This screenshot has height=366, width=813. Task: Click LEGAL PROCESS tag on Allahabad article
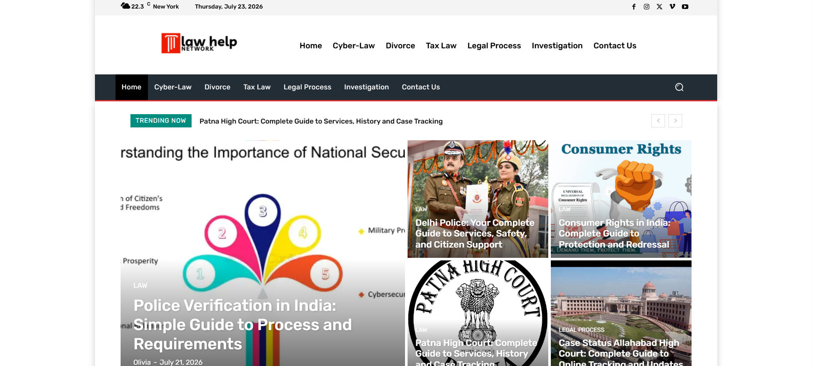(x=582, y=330)
